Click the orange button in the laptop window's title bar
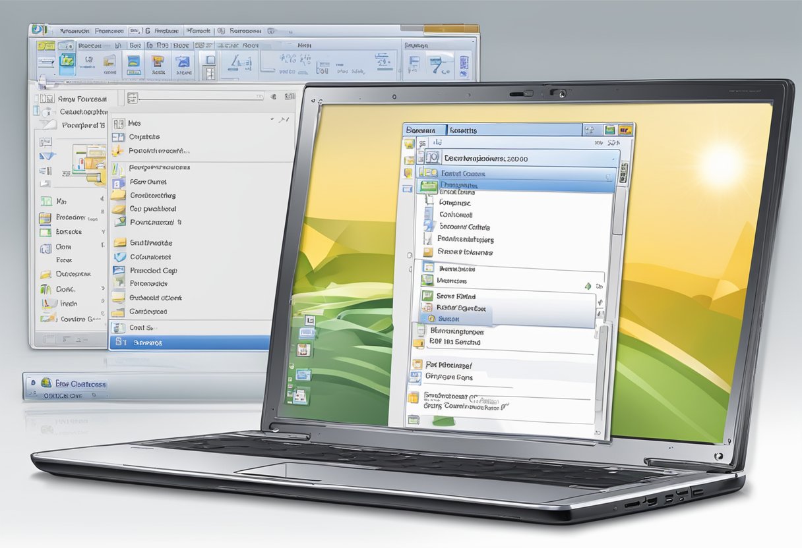The image size is (802, 548). (625, 130)
